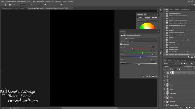The height and width of the screenshot is (109, 195).
Task: Click My Themes in Adobe Color Themes
Action: [154, 17]
